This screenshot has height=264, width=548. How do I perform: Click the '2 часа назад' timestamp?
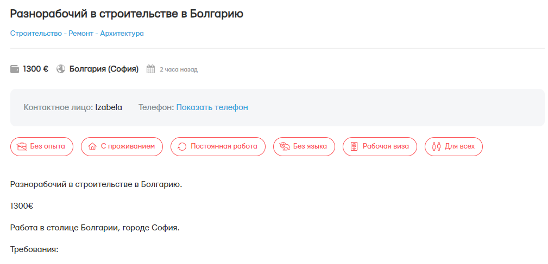179,69
